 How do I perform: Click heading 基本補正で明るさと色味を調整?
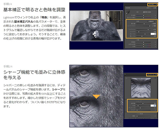(x=34, y=10)
